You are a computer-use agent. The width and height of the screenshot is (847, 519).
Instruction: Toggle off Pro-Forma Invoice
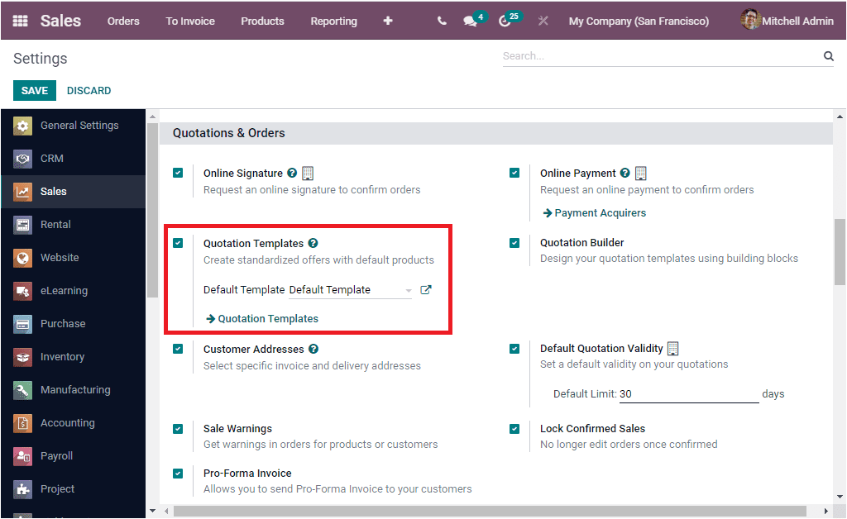pos(178,473)
